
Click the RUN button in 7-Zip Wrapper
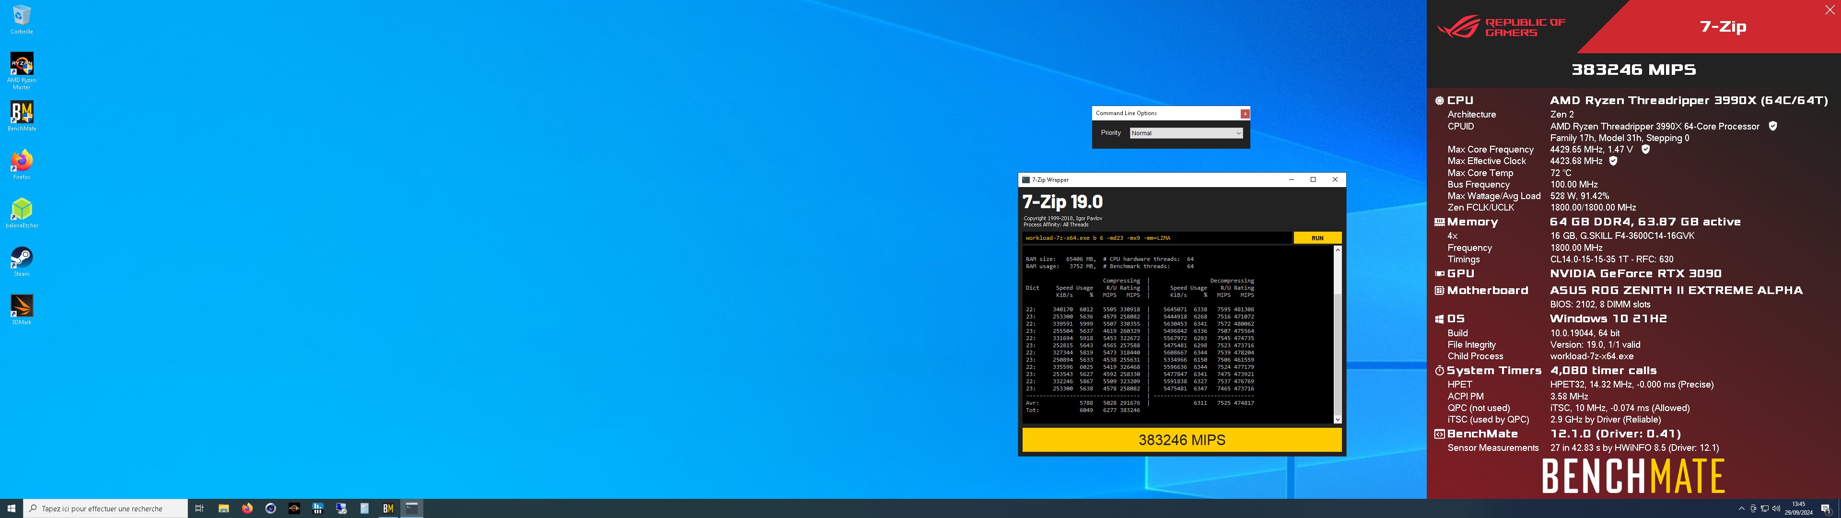pyautogui.click(x=1317, y=237)
